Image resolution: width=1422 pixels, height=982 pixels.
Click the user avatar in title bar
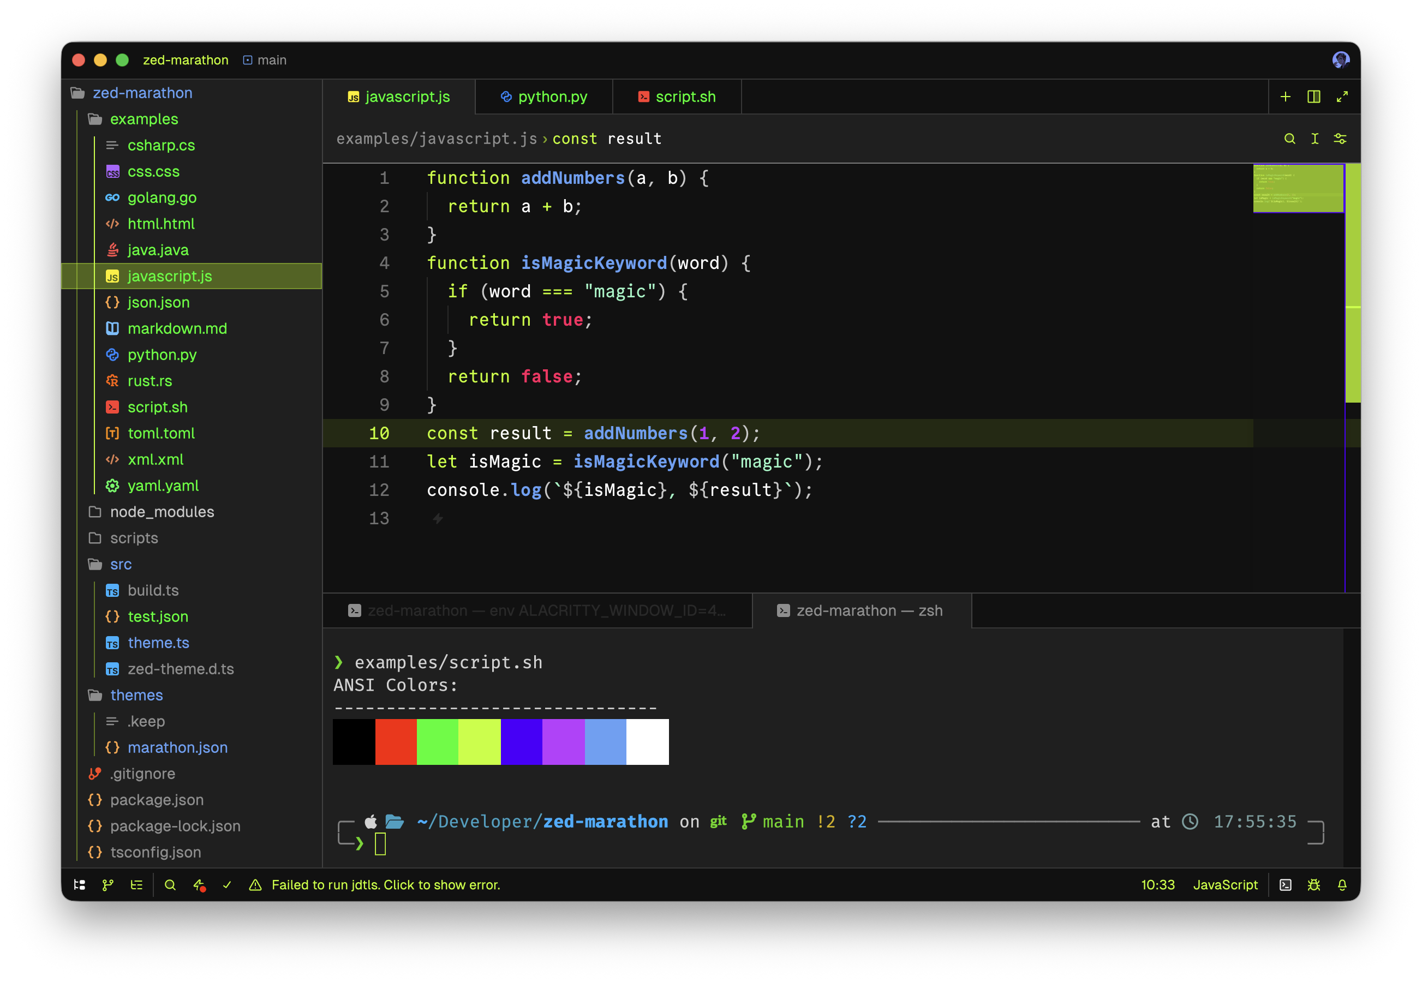coord(1341,59)
